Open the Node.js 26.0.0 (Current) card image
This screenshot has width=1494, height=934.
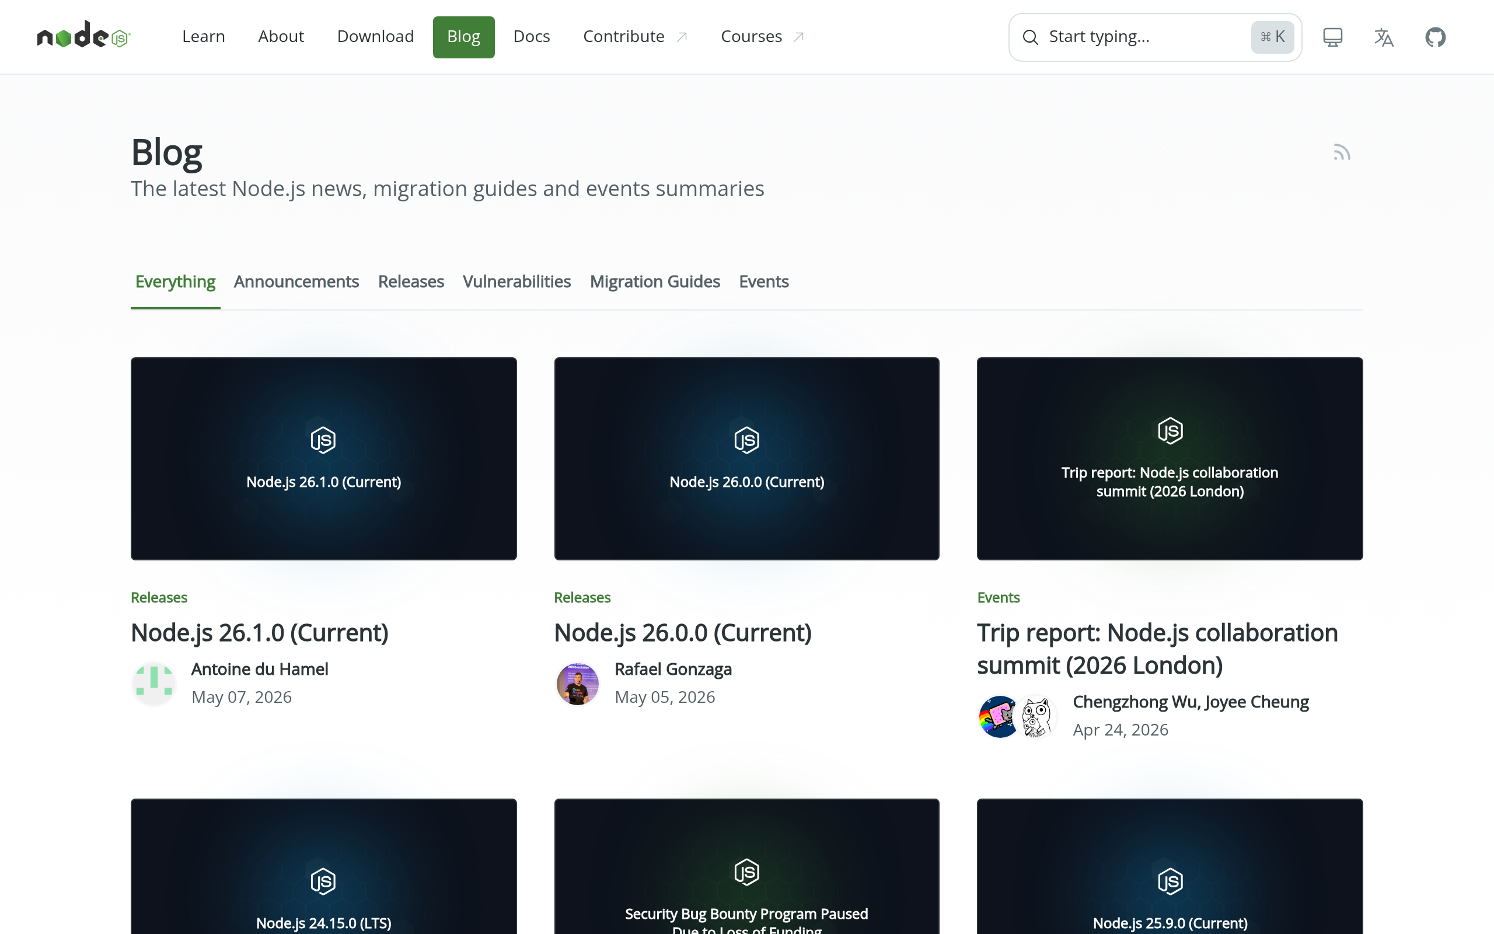[746, 458]
